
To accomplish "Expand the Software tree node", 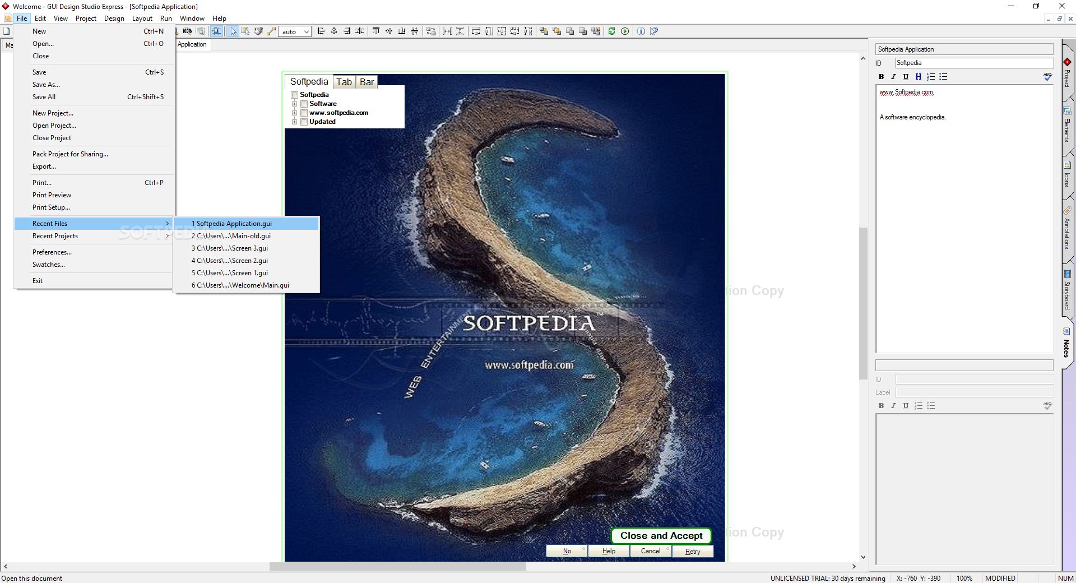I will pyautogui.click(x=294, y=104).
